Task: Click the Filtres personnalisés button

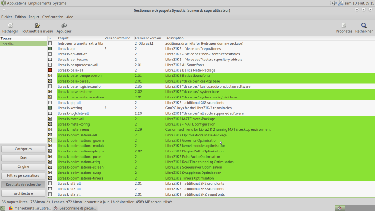Action: pyautogui.click(x=23, y=175)
